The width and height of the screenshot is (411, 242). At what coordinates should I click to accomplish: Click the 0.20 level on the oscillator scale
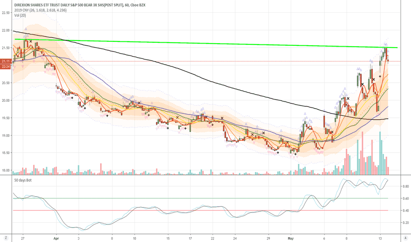click(406, 223)
